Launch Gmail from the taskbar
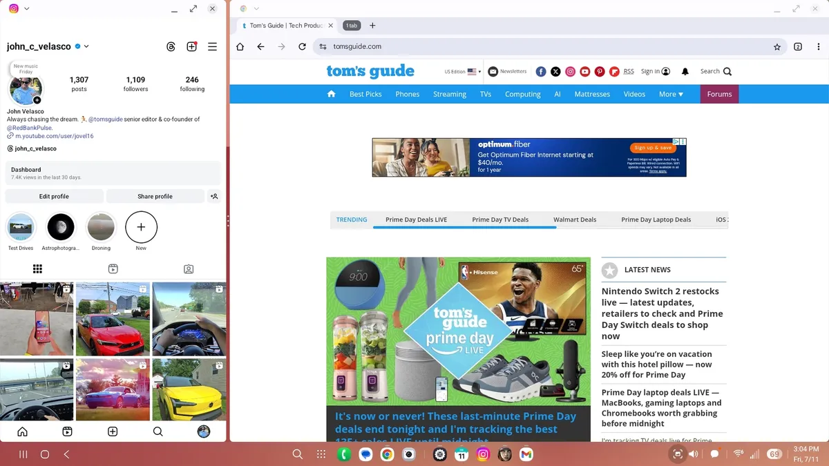Viewport: 829px width, 466px height. [x=526, y=454]
